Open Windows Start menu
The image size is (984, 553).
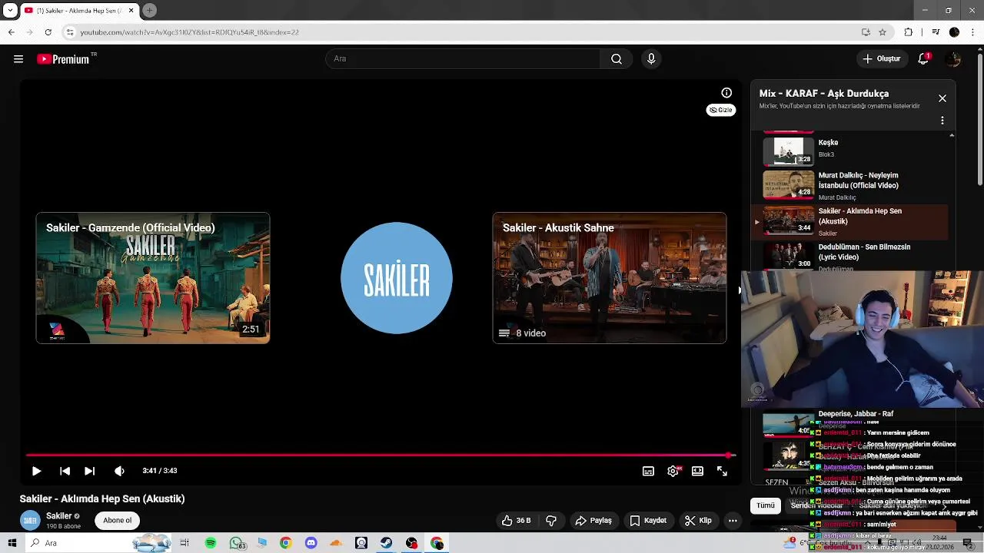[x=12, y=543]
